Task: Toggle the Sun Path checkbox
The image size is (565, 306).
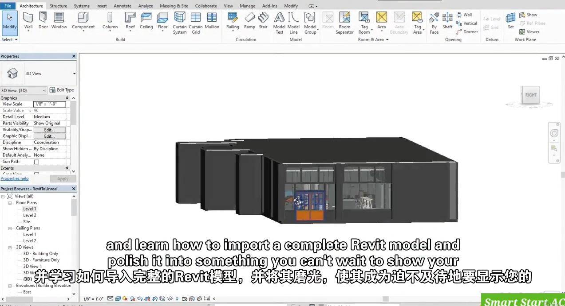Action: (36, 162)
